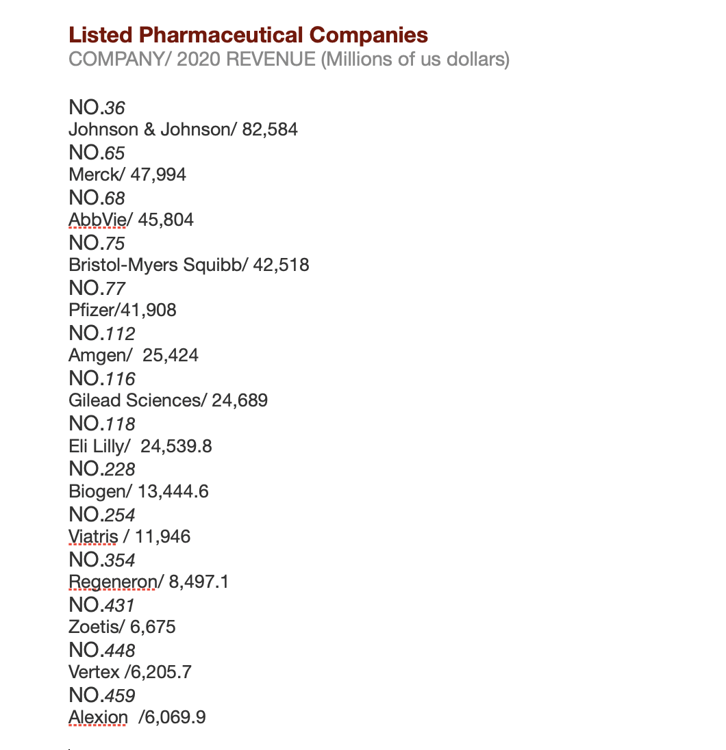726x750 pixels.
Task: Click the 'Listed Pharmaceutical Companies' heading
Action: tap(248, 35)
